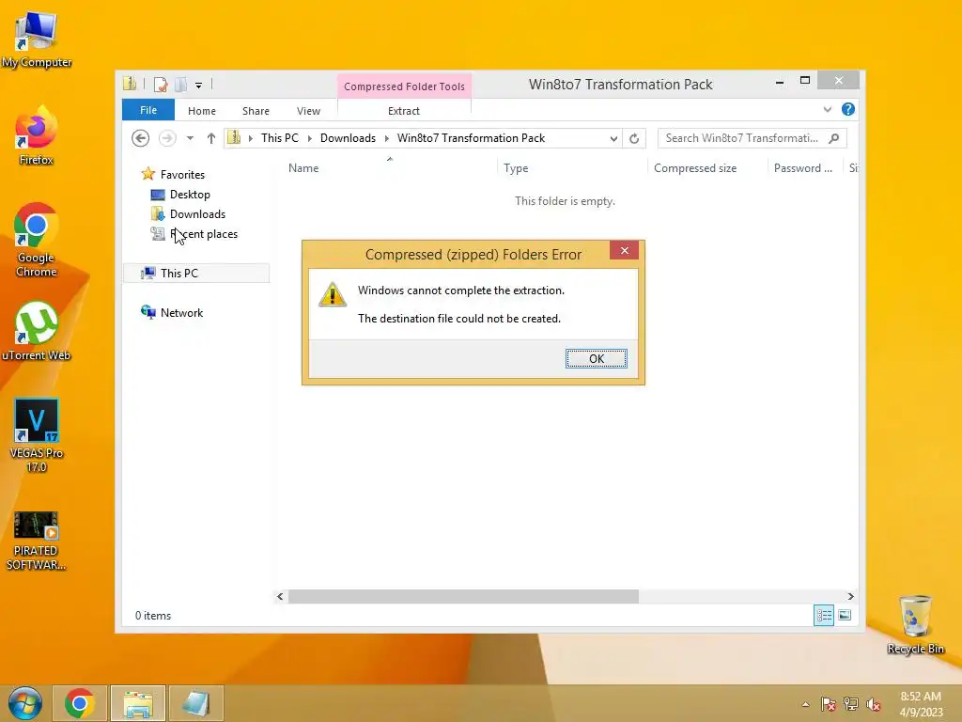Minimize the Win8to7 Transformation Pack window

click(779, 81)
